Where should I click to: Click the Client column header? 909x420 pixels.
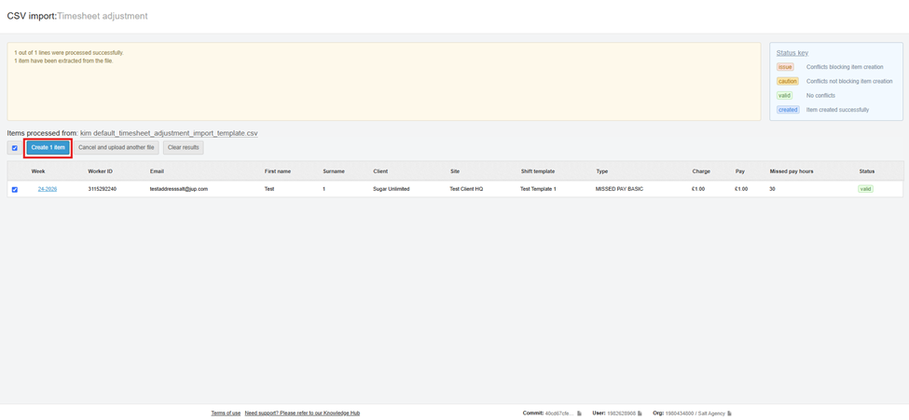(x=380, y=171)
